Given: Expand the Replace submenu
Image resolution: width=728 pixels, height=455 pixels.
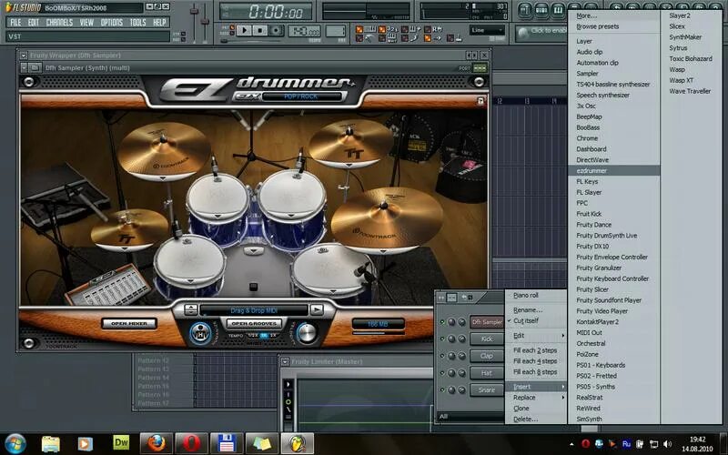Looking at the screenshot, I should (536, 398).
